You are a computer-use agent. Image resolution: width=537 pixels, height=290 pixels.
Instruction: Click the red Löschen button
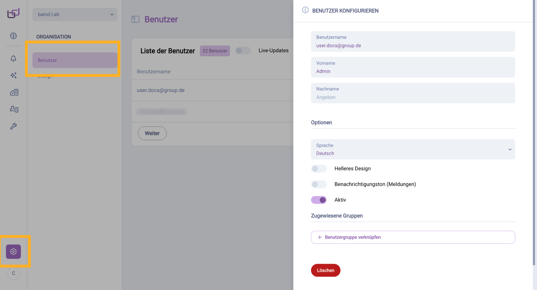(x=326, y=270)
